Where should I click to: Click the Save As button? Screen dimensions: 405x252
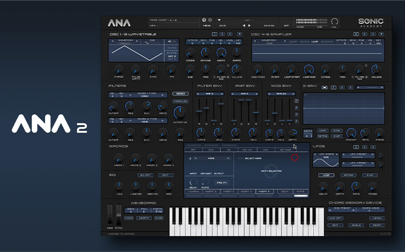click(x=269, y=26)
